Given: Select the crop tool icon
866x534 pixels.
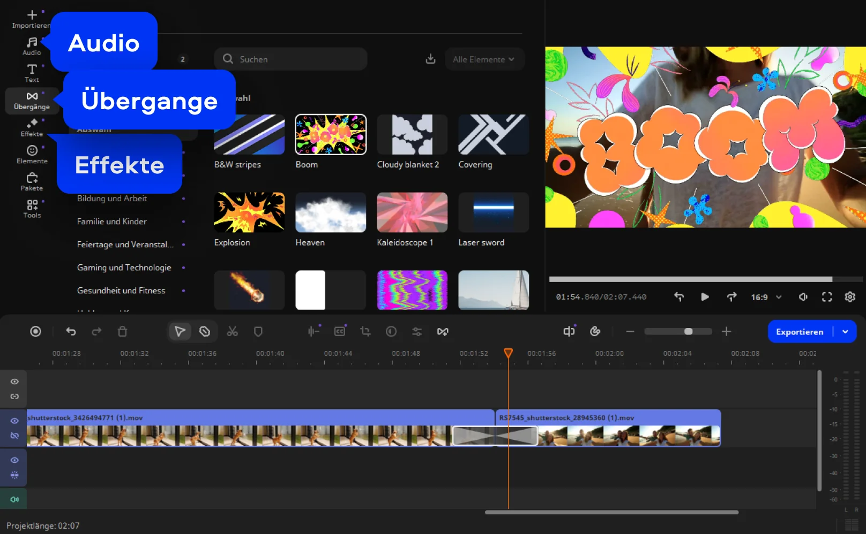Looking at the screenshot, I should (x=365, y=332).
